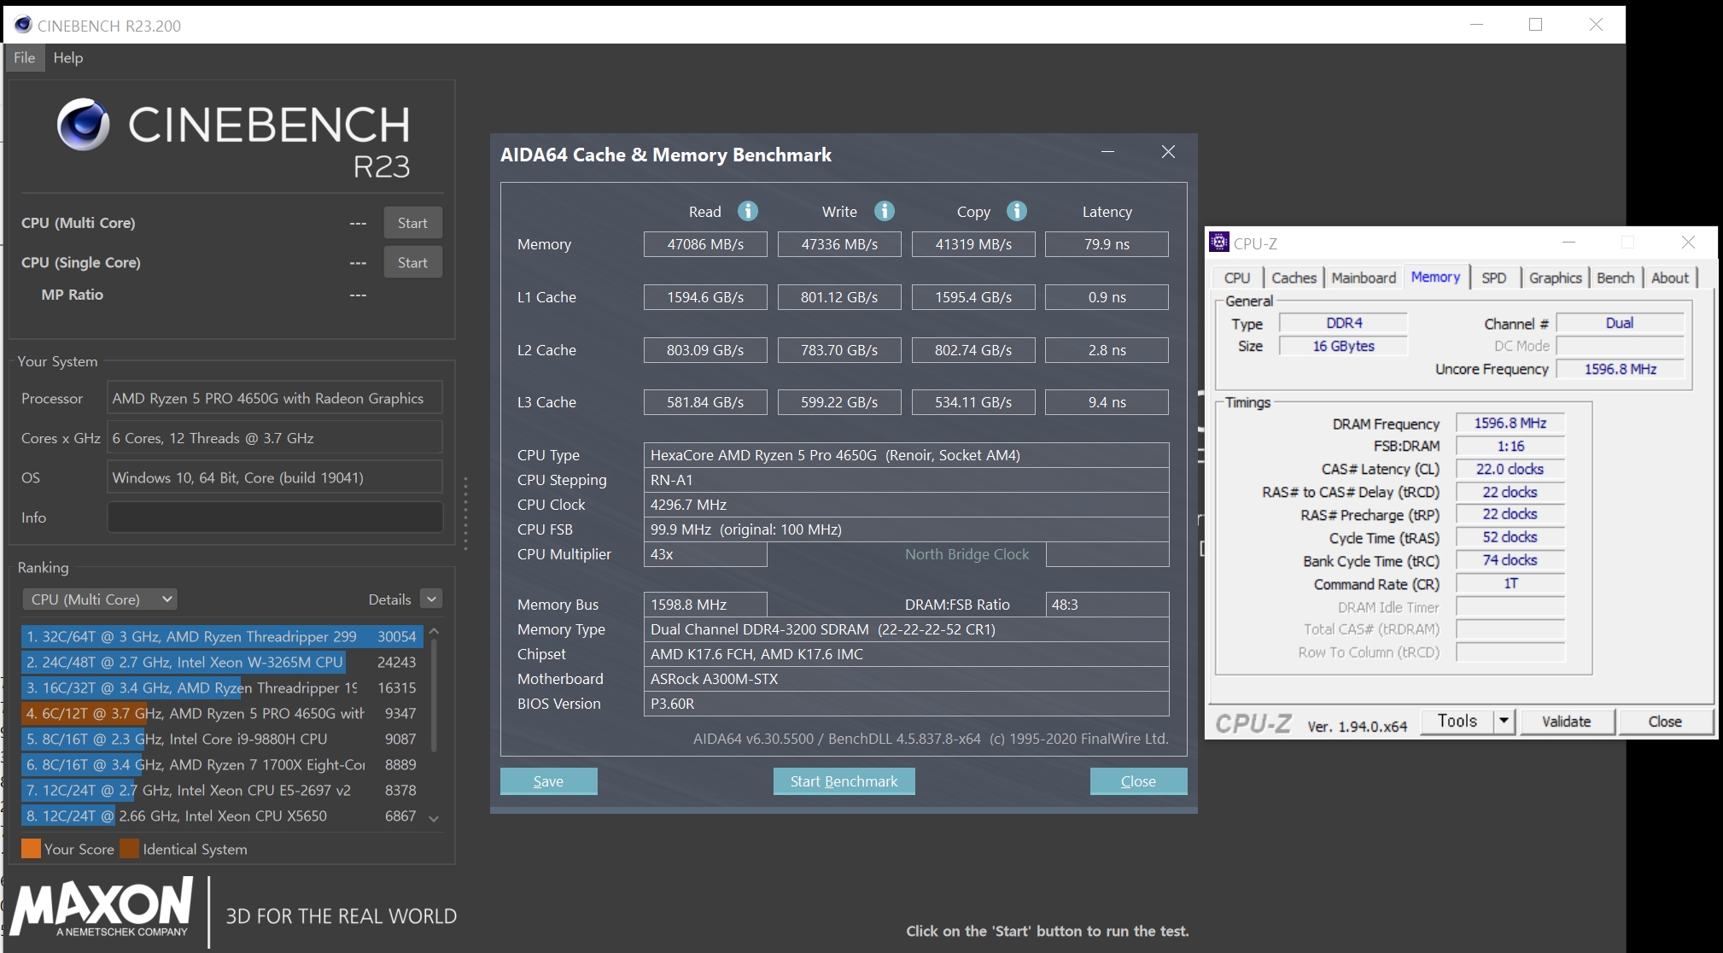Viewport: 1723px width, 953px height.
Task: Open the CPU (Multi Core) ranking dropdown
Action: [x=101, y=599]
